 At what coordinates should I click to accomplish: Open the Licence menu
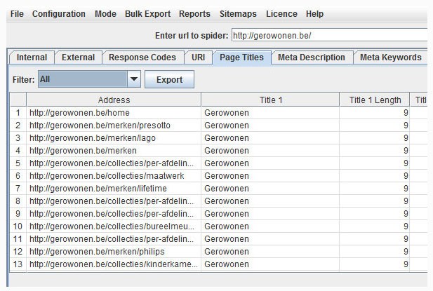click(x=281, y=14)
